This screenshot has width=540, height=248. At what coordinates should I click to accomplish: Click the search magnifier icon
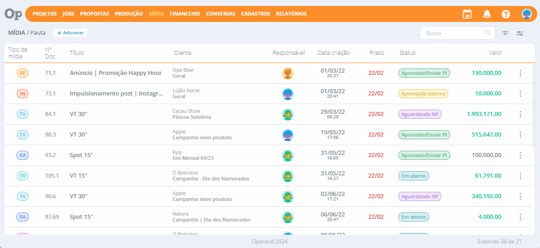[488, 33]
